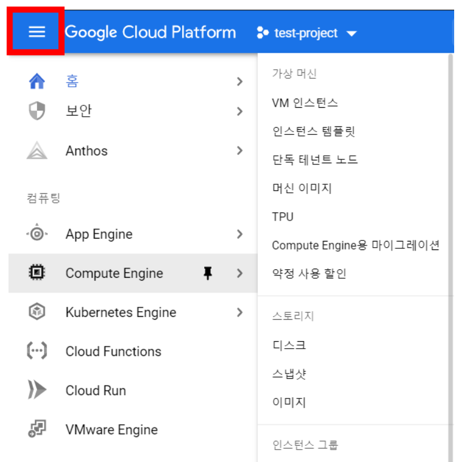Expand the 보안 submenu chevron

coord(240,111)
